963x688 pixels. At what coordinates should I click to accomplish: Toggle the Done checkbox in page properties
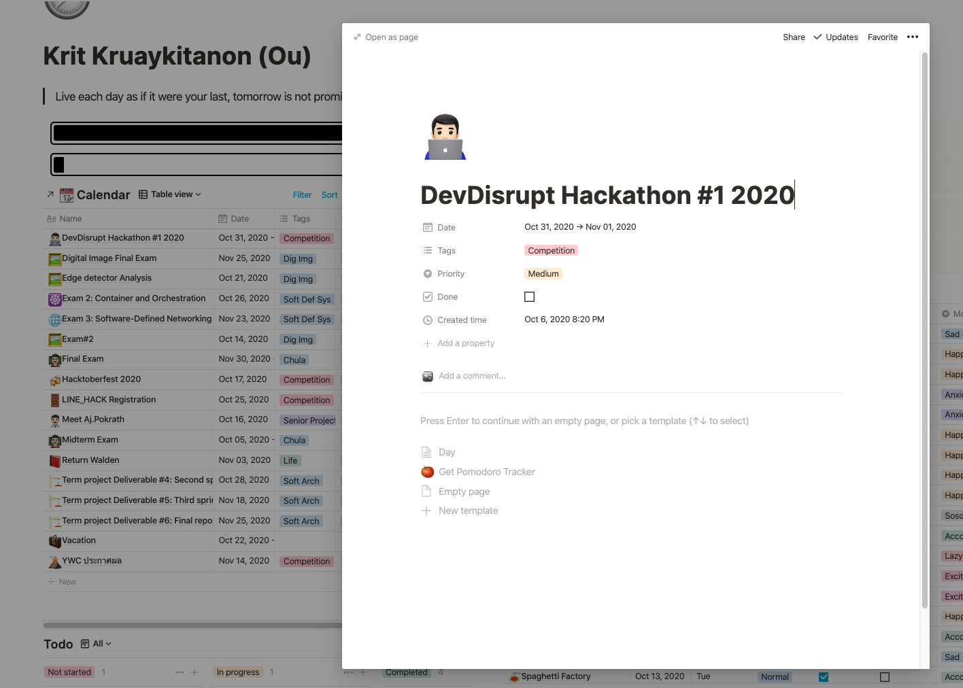pos(529,296)
